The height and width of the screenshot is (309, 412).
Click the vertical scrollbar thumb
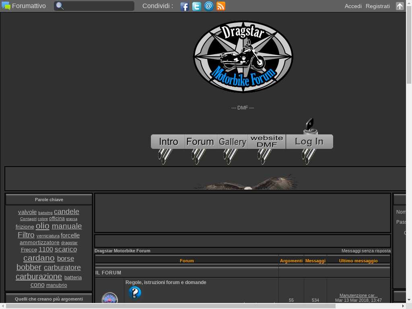[x=409, y=45]
